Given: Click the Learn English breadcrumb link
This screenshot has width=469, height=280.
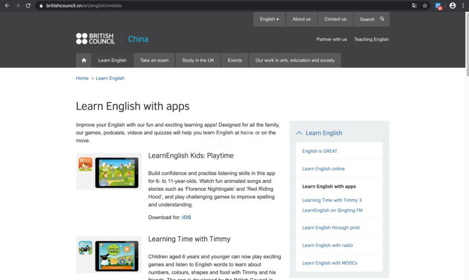Looking at the screenshot, I should coord(110,78).
